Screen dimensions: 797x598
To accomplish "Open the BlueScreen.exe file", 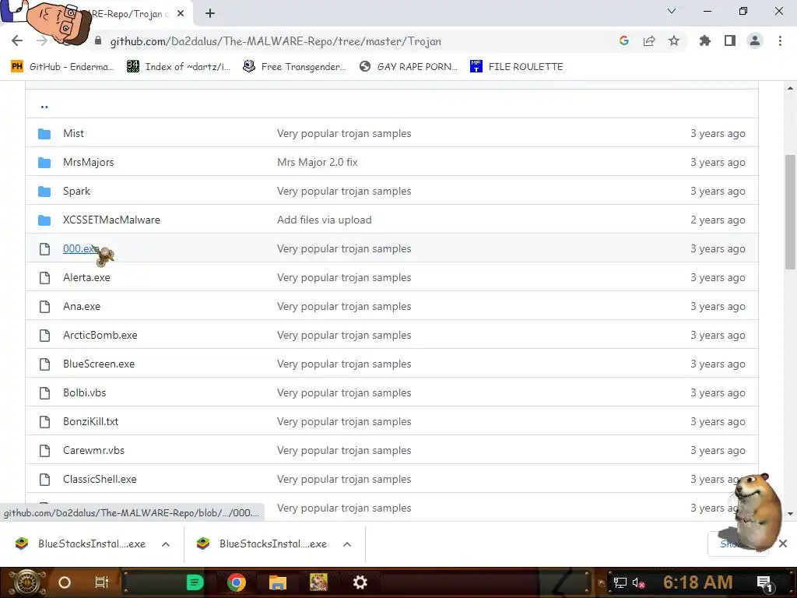I will coord(99,364).
